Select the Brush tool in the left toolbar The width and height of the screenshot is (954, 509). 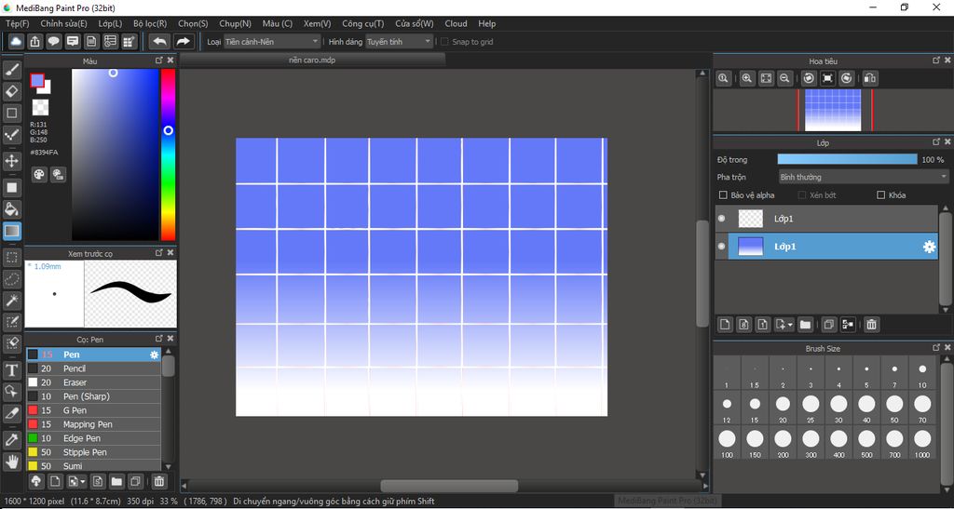tap(11, 71)
